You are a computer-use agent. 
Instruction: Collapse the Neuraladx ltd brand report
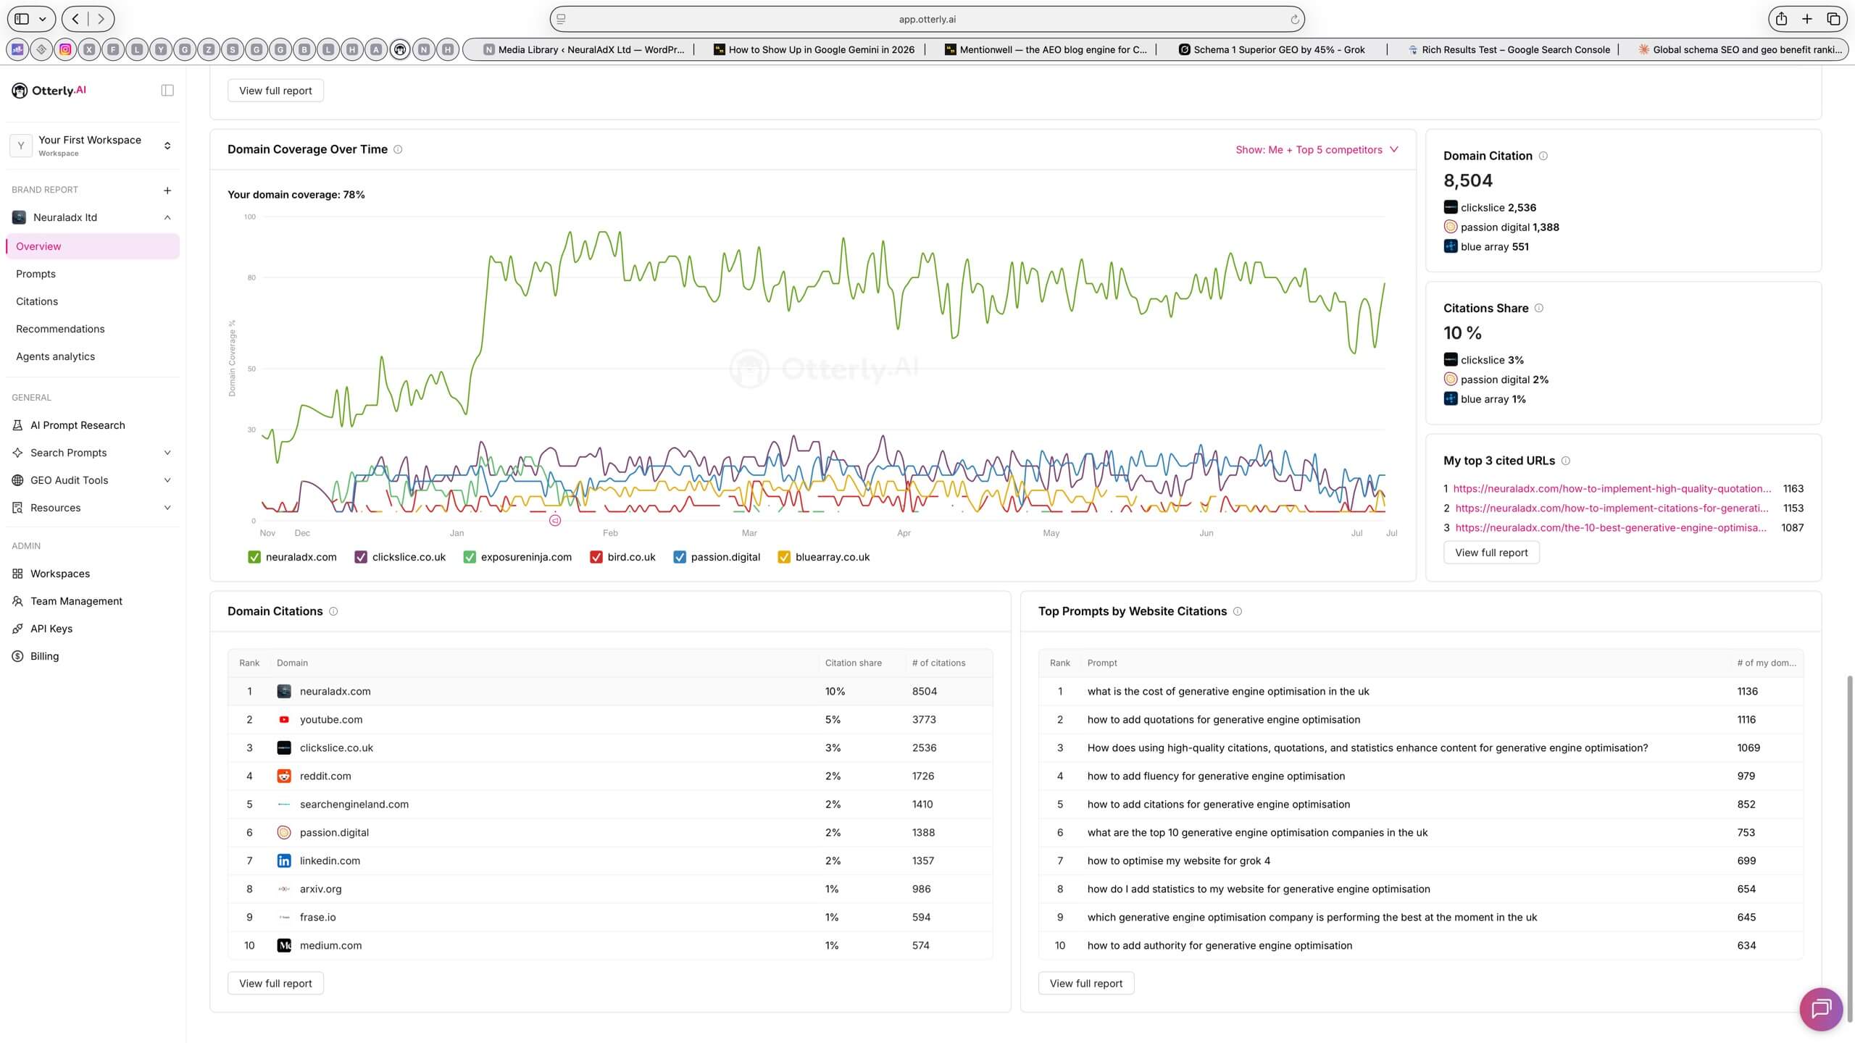(x=167, y=217)
